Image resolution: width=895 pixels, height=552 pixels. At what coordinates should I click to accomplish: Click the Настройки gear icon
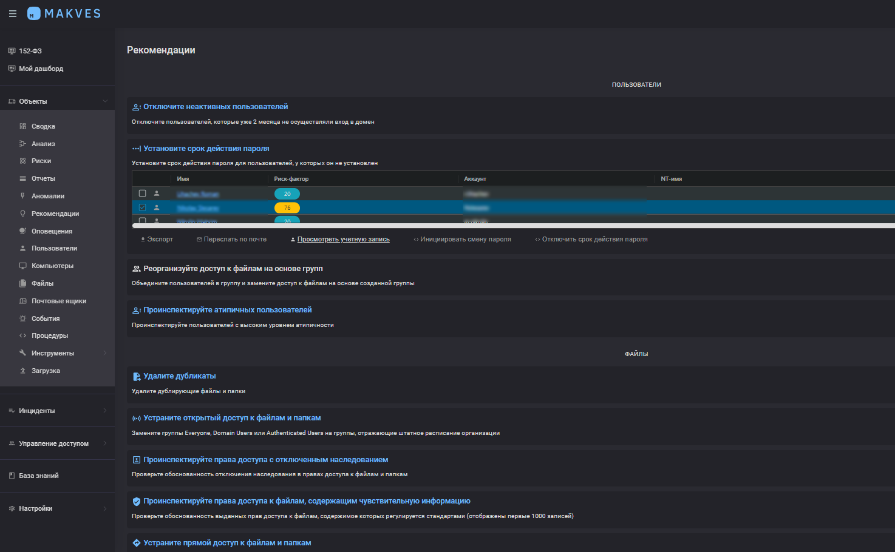12,508
